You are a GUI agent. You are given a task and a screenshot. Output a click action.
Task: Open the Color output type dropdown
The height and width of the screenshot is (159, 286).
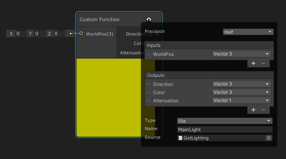coord(241,92)
